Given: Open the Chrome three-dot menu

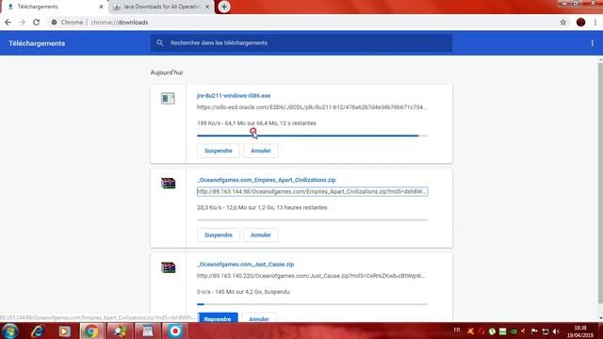Looking at the screenshot, I should point(595,23).
